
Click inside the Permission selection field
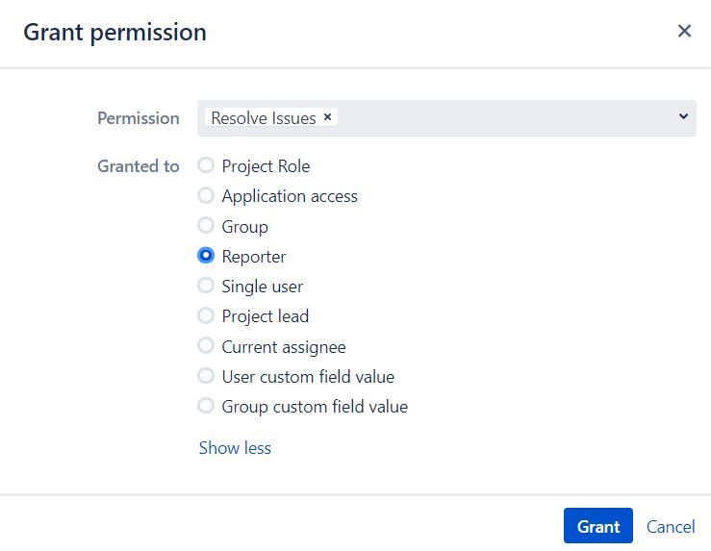click(x=446, y=118)
